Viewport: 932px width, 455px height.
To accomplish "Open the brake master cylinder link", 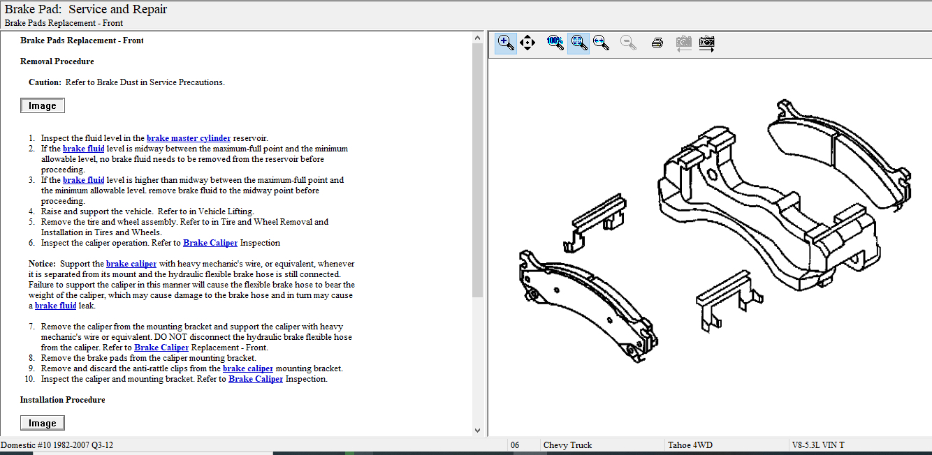I will click(189, 138).
